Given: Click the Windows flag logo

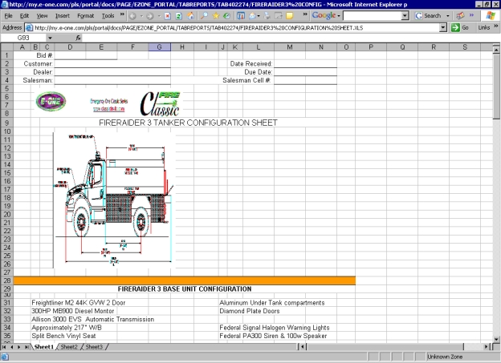Looking at the screenshot, I should pyautogui.click(x=490, y=16).
